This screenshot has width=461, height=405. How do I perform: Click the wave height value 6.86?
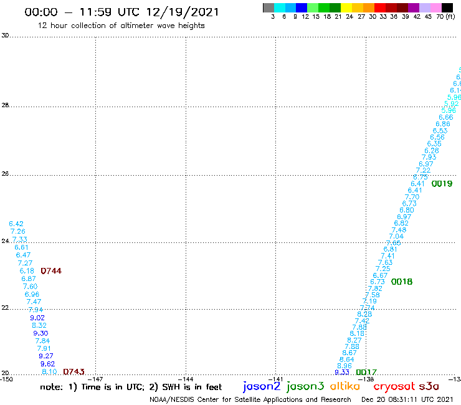pyautogui.click(x=443, y=124)
